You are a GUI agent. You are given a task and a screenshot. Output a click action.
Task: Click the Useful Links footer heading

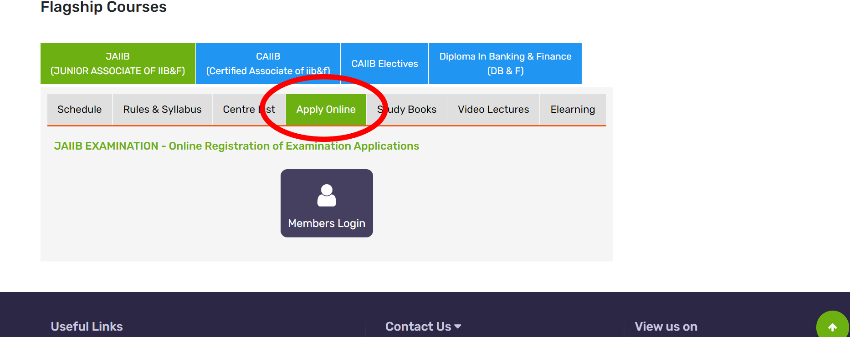click(87, 327)
